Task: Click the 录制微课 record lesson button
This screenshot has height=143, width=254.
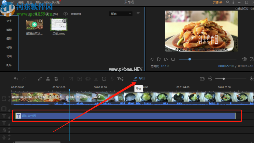Action: [72, 14]
